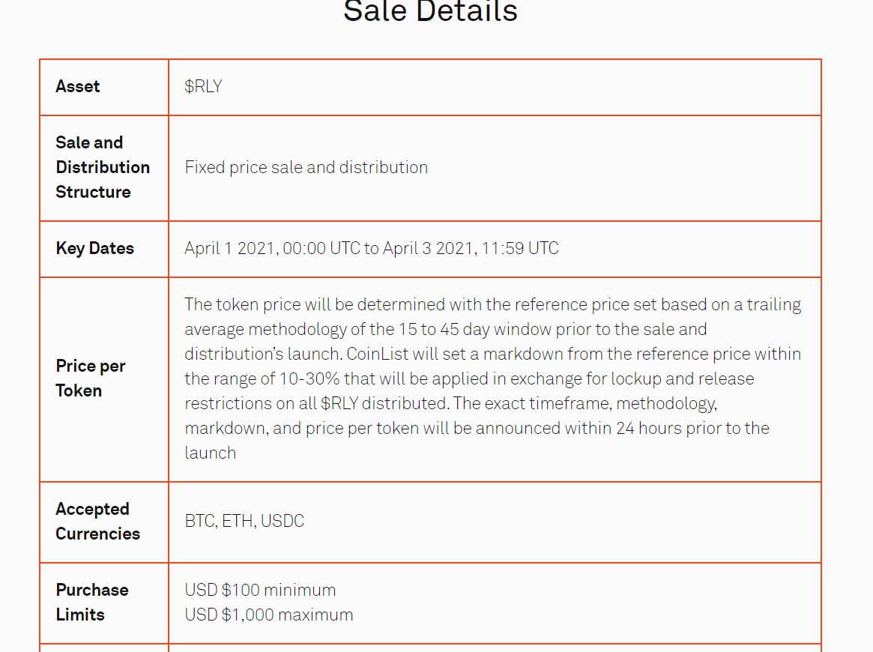The width and height of the screenshot is (873, 652).
Task: Click the $RLY asset value
Action: 203,86
